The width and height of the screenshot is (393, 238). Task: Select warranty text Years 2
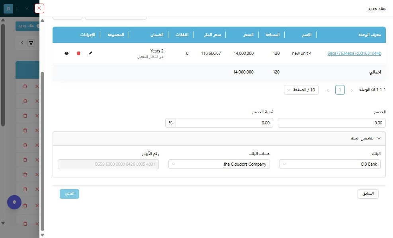coord(157,51)
